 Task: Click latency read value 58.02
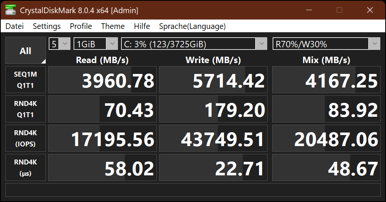pos(103,168)
